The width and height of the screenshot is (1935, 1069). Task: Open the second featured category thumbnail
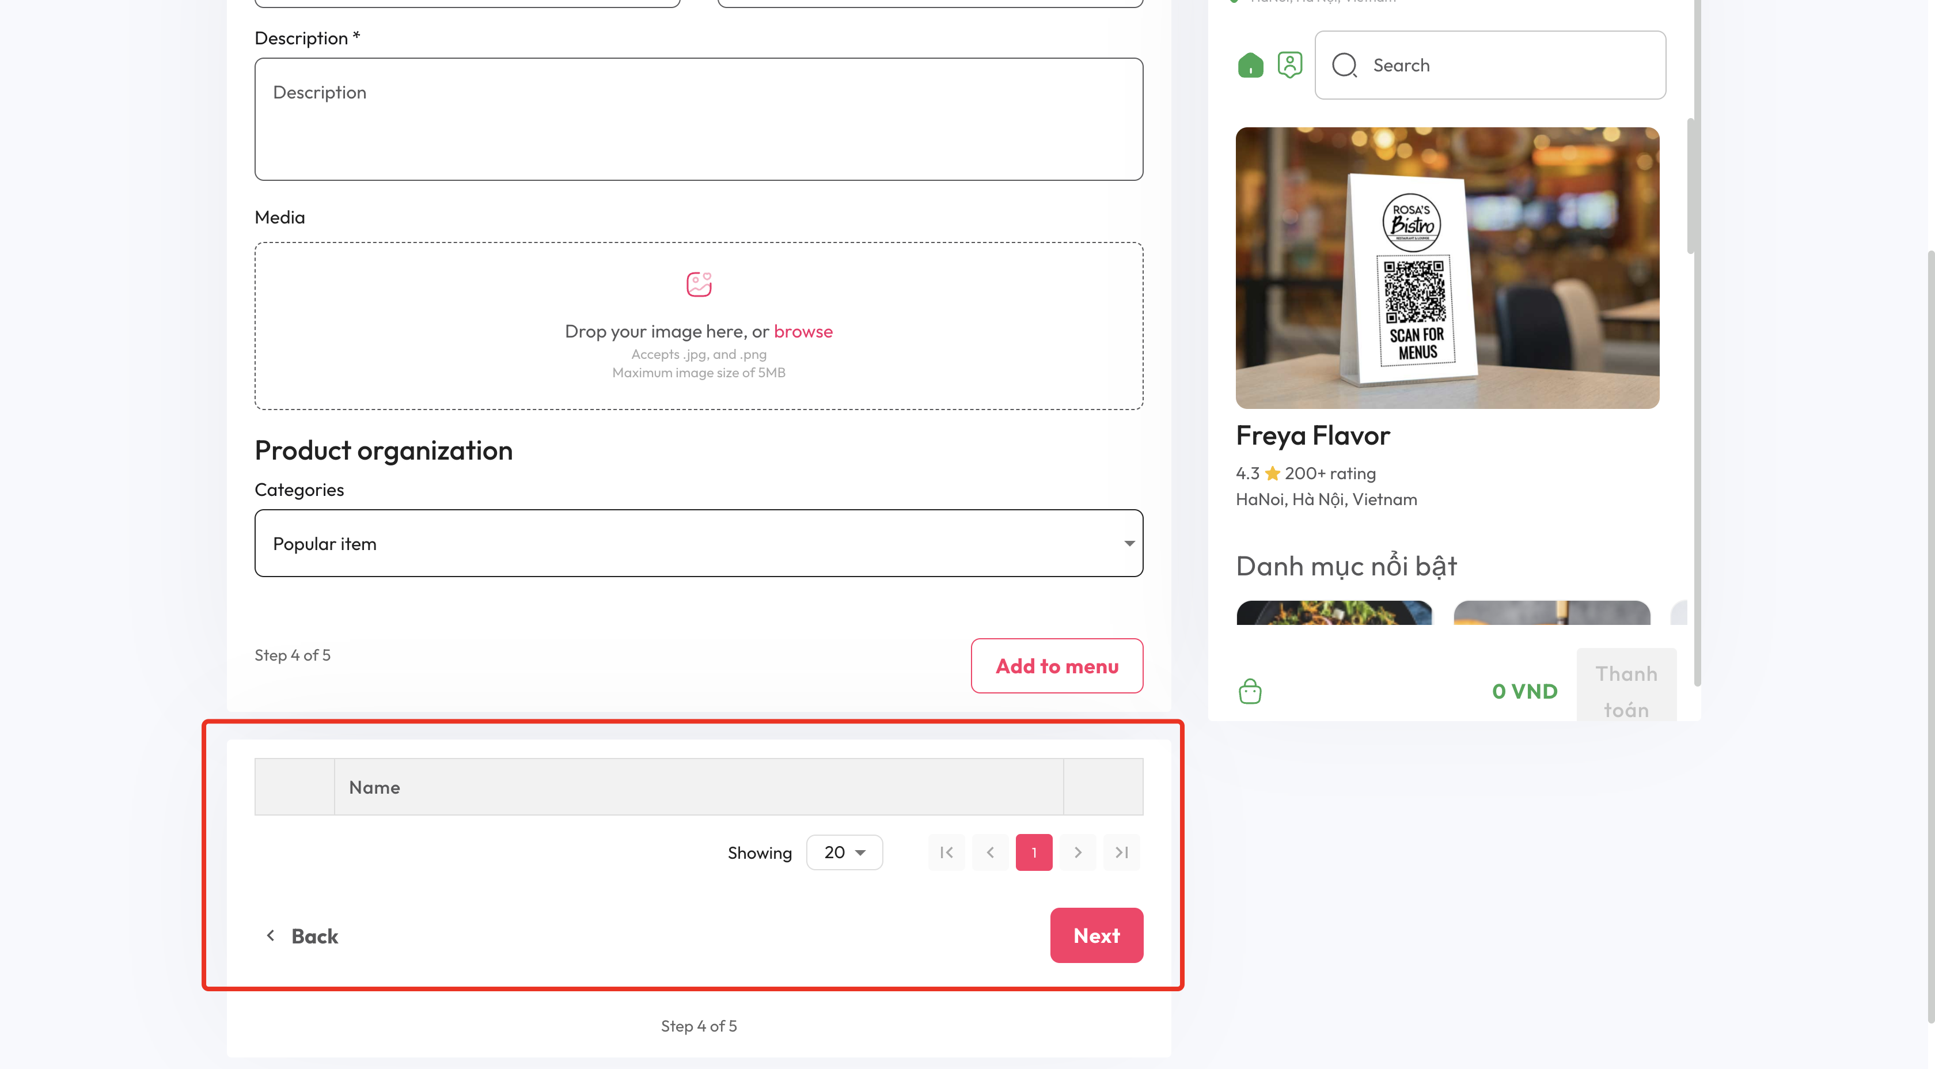tap(1551, 612)
